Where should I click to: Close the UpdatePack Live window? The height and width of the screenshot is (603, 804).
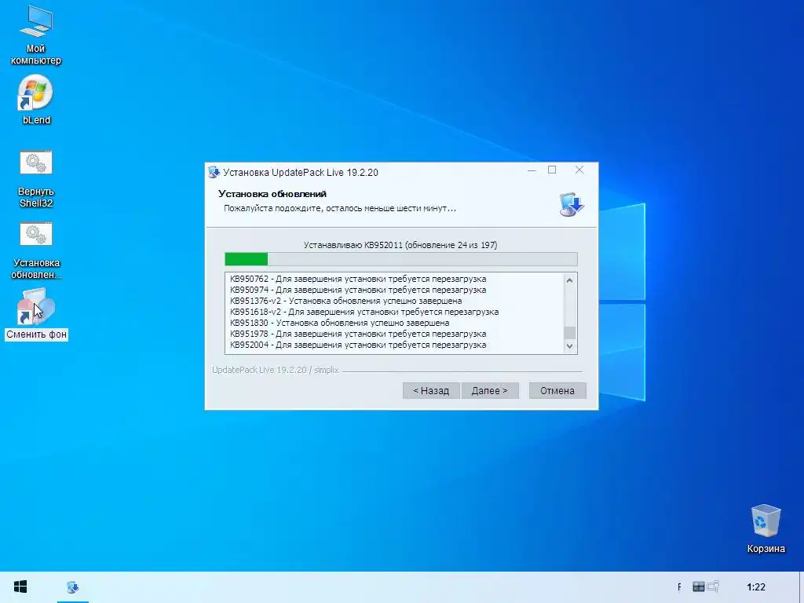click(579, 170)
